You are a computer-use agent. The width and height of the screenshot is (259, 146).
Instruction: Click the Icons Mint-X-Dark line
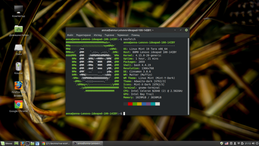point(144,85)
